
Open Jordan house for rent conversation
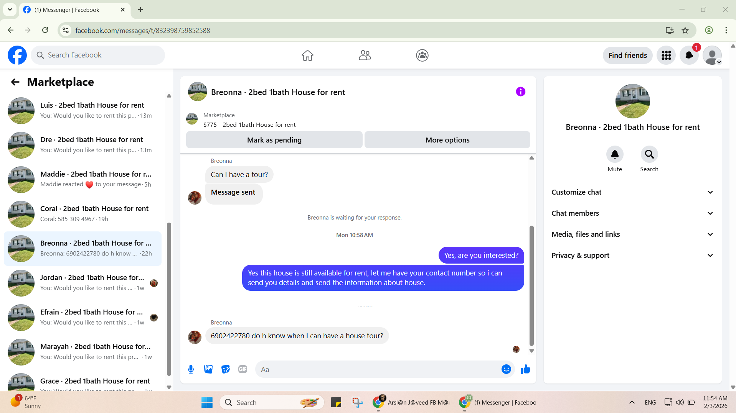[83, 283]
